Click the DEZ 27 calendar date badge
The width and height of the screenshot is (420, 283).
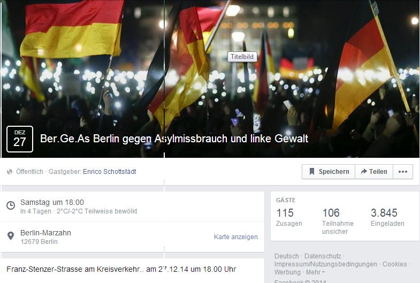pyautogui.click(x=20, y=139)
